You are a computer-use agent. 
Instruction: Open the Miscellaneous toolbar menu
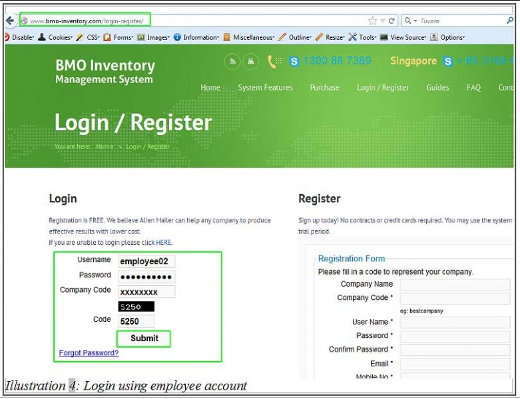click(249, 37)
